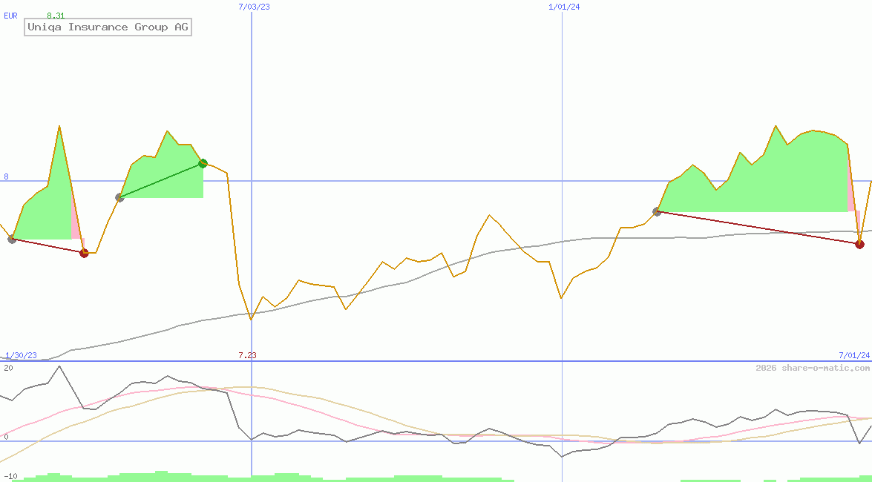Click the 7/01/24 end date label
Viewport: 872px width, 482px height.
point(853,355)
